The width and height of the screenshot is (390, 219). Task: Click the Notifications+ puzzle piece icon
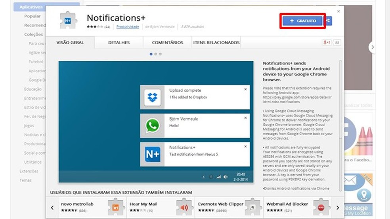tap(68, 21)
